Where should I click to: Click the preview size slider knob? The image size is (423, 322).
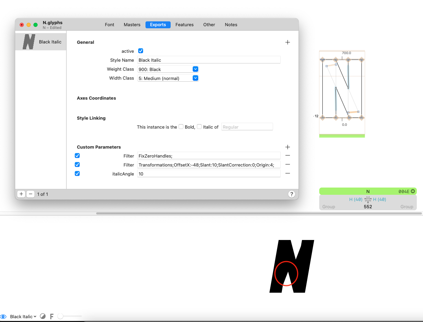pos(60,316)
